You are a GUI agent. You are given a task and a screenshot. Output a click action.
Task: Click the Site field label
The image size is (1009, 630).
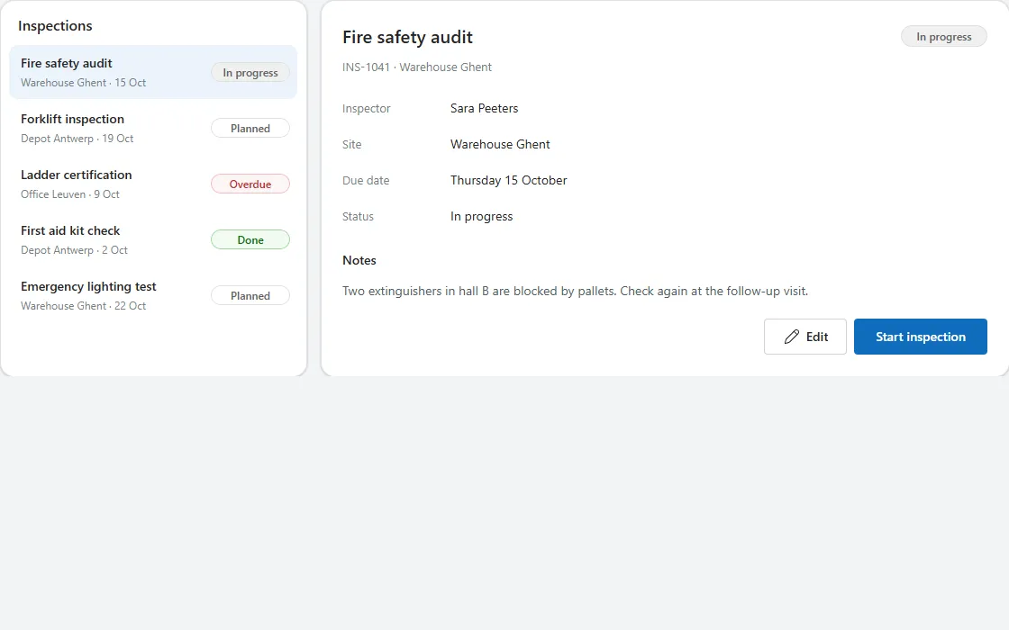coord(352,144)
